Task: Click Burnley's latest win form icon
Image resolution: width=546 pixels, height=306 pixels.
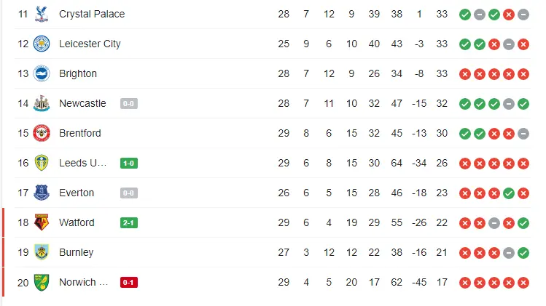Action: click(523, 253)
